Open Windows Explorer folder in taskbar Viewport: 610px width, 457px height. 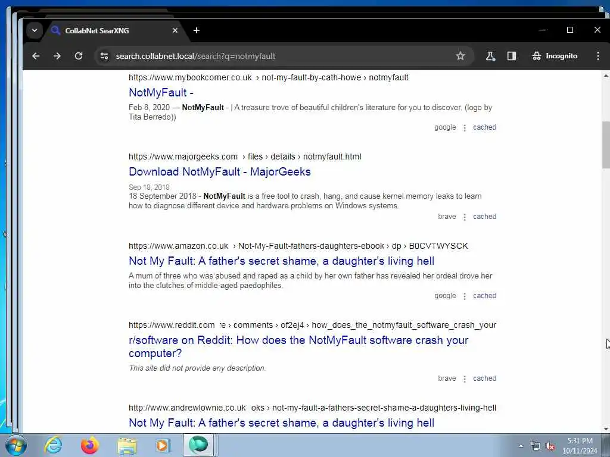tap(127, 446)
